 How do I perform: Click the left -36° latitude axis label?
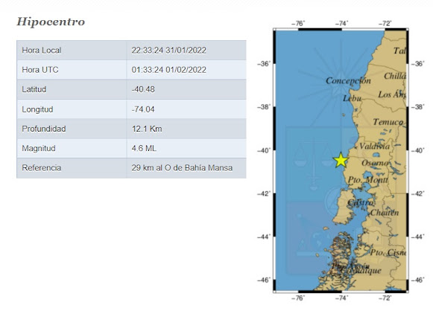[x=264, y=64]
